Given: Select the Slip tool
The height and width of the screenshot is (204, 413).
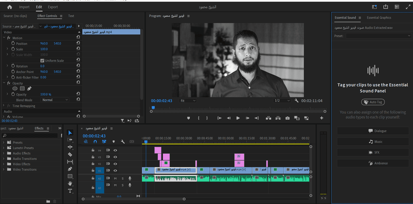Looking at the screenshot, I should coord(70,161).
